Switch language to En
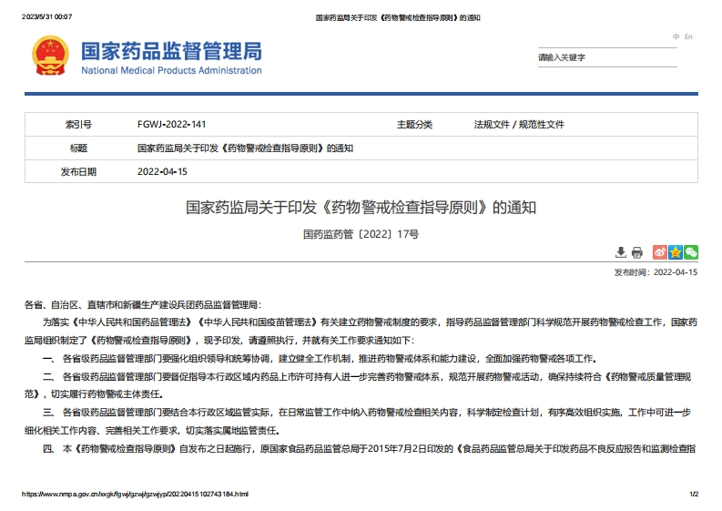The width and height of the screenshot is (722, 511). [x=688, y=36]
